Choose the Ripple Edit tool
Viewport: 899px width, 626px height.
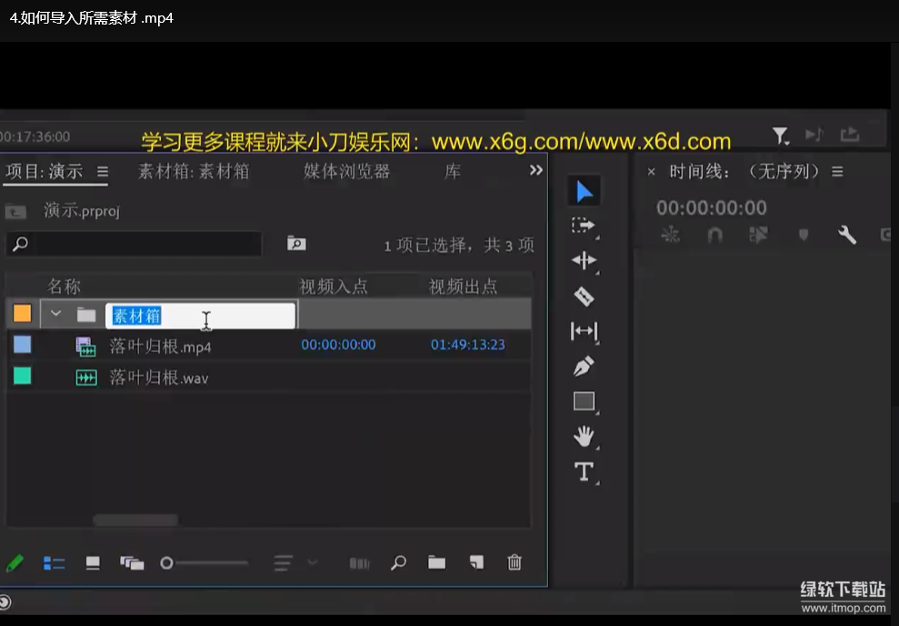tap(584, 261)
